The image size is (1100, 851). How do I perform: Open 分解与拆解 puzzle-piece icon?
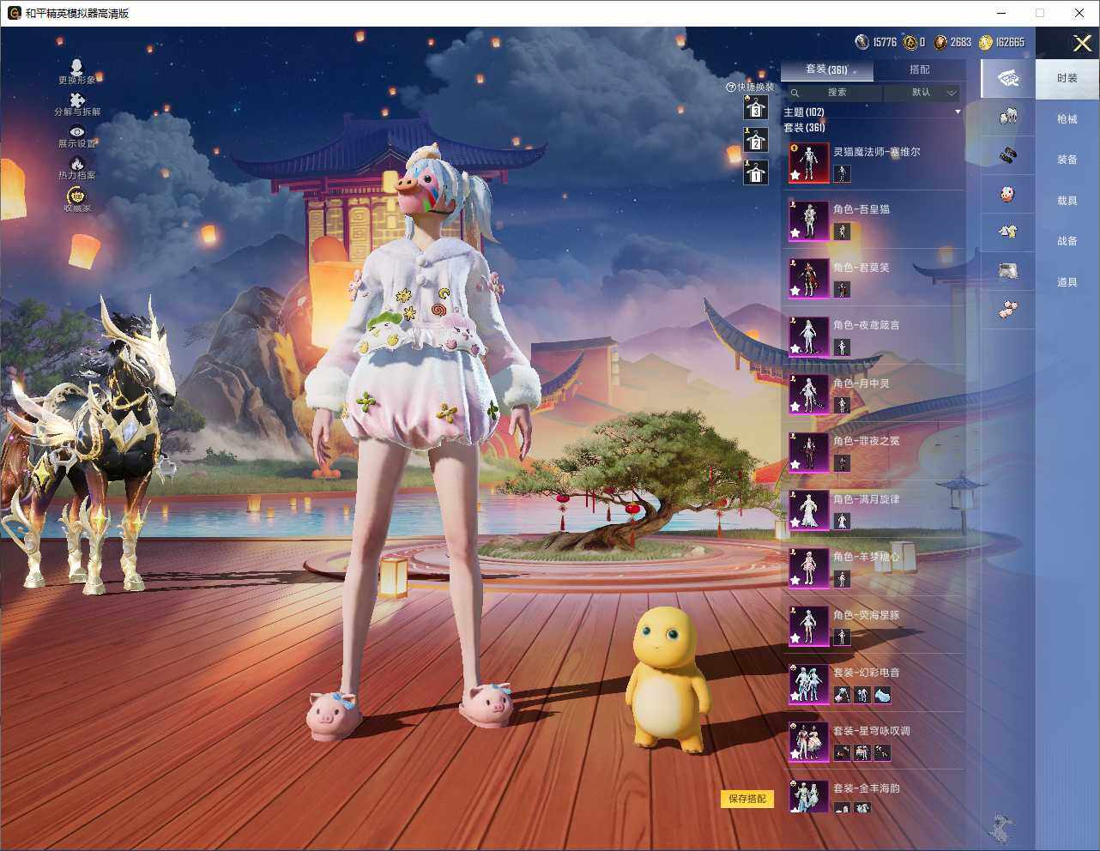click(77, 105)
